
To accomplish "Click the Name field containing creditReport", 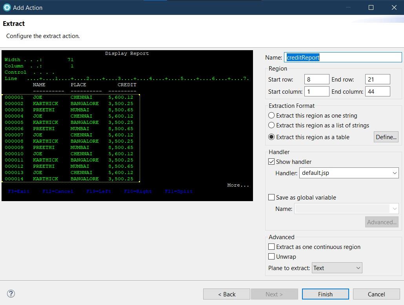I will point(343,57).
